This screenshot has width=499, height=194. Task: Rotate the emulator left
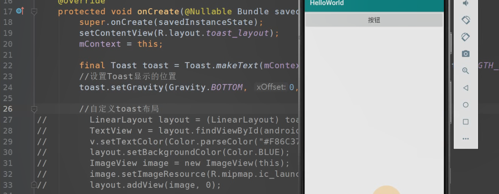click(x=465, y=20)
